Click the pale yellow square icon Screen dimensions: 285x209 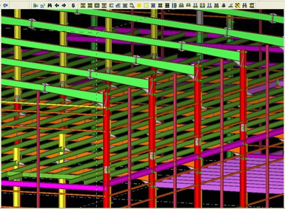[x=146, y=6]
